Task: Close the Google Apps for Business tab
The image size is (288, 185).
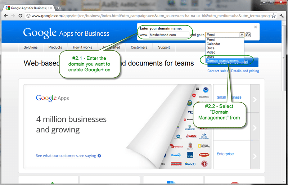Action: pos(51,8)
